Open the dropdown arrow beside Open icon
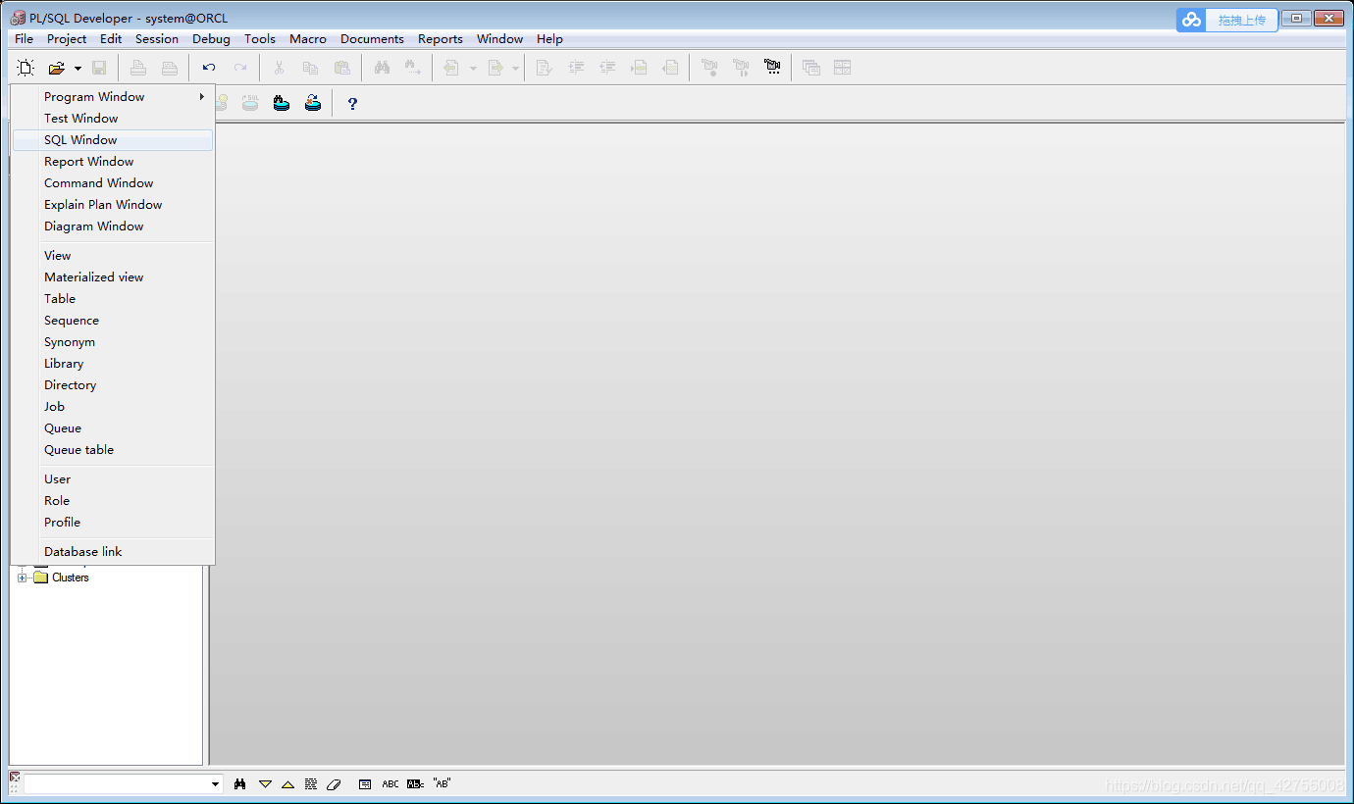The height and width of the screenshot is (804, 1354). (78, 68)
